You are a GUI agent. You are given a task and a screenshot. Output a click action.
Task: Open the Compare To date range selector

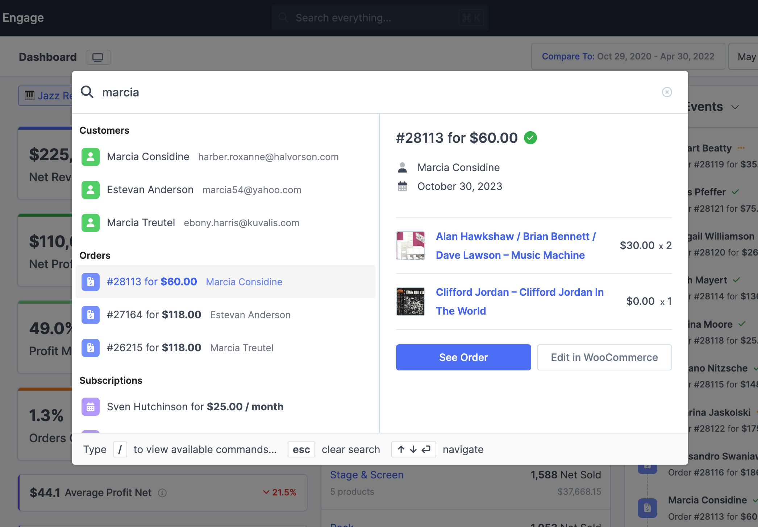(x=628, y=57)
